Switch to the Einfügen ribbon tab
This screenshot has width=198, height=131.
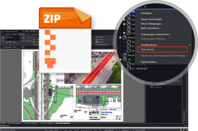click(x=15, y=34)
